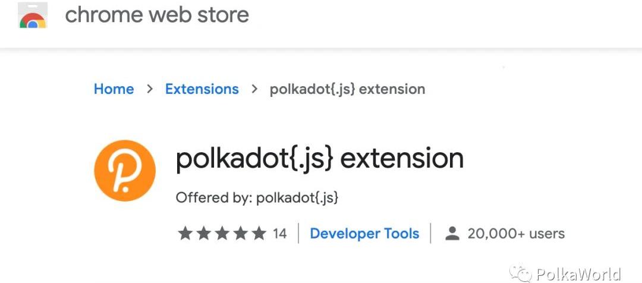Click the '20,000+ users' text
This screenshot has height=283, width=642.
[516, 234]
